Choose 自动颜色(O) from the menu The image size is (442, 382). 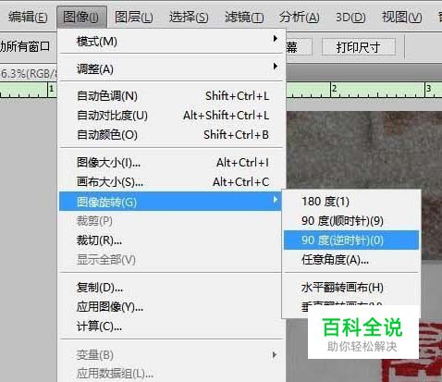(171, 135)
